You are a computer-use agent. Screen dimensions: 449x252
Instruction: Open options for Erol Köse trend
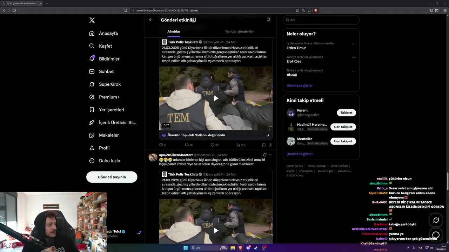(x=354, y=58)
